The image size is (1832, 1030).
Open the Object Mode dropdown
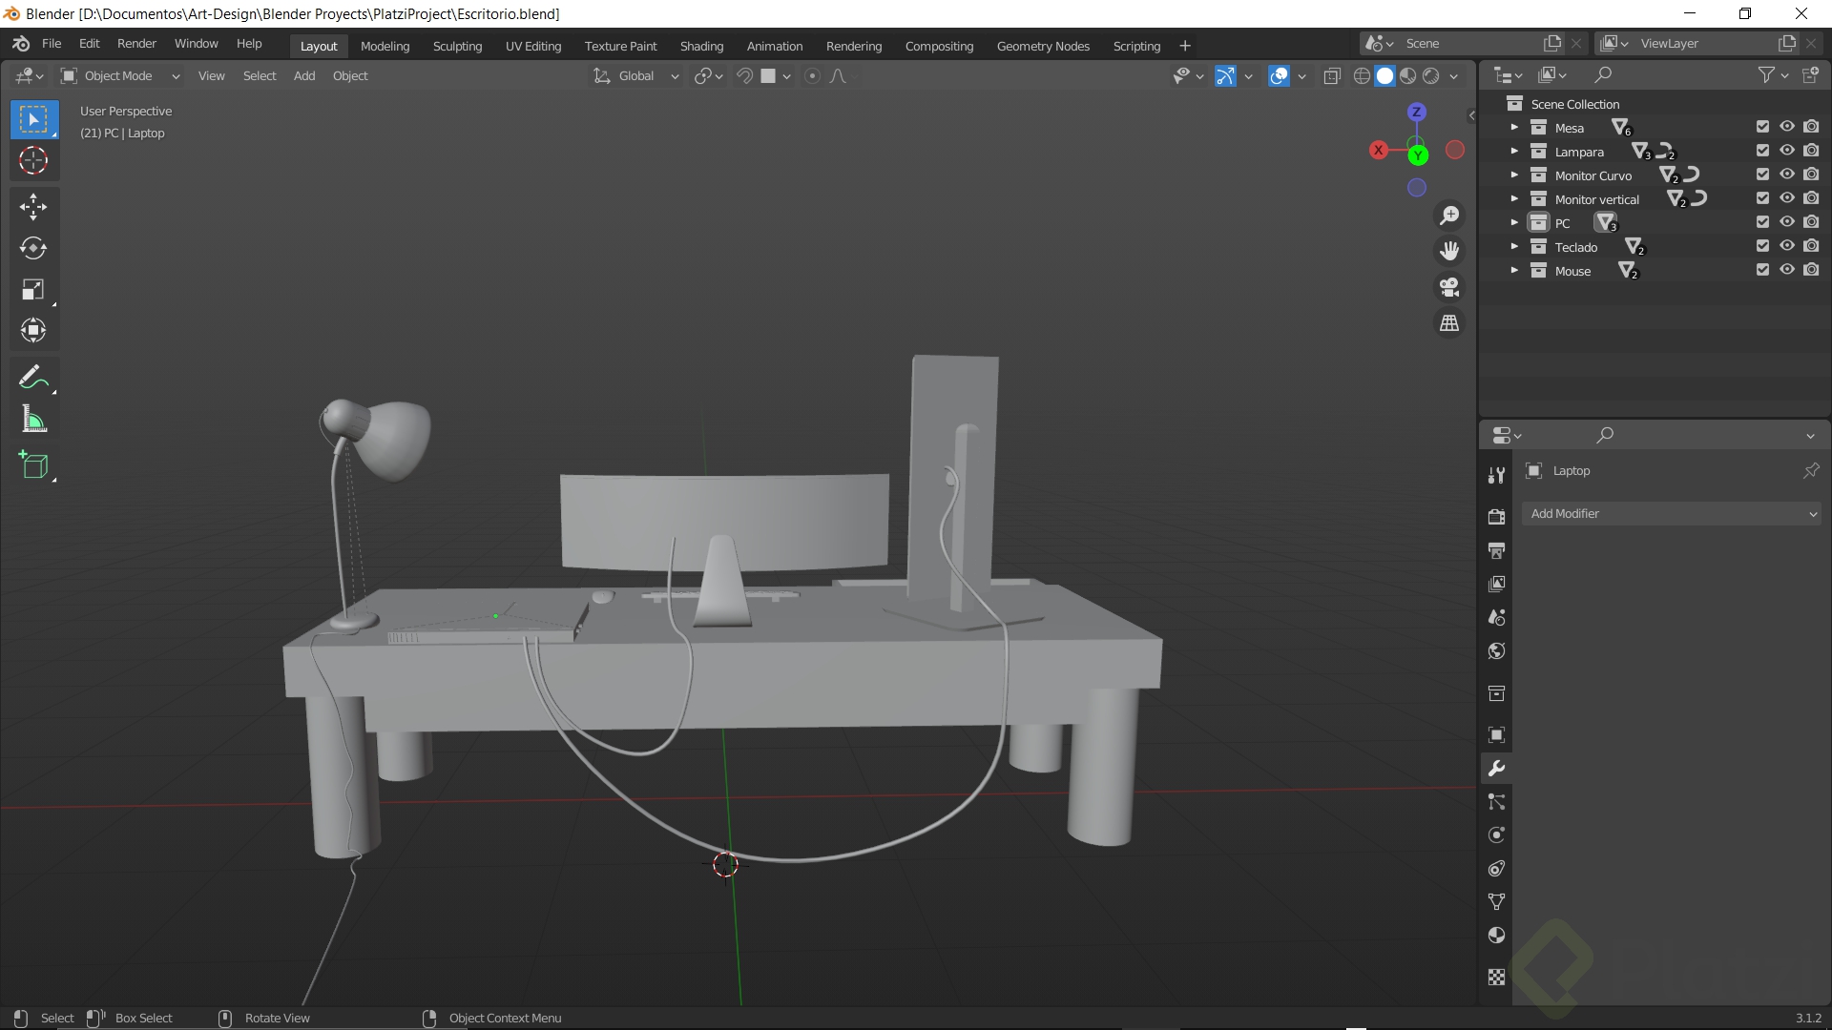[120, 76]
